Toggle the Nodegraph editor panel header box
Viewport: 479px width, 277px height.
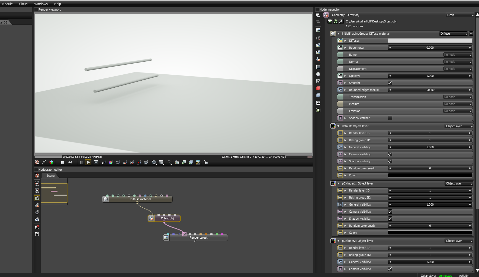[36, 170]
